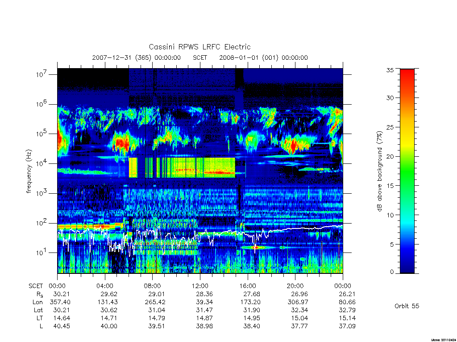Click the LT row label
The height and width of the screenshot is (342, 457).
point(40,318)
